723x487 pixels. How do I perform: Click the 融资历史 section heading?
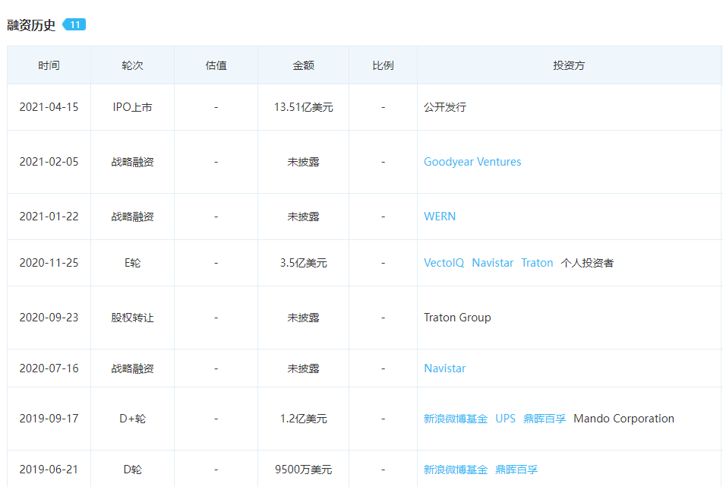point(31,25)
